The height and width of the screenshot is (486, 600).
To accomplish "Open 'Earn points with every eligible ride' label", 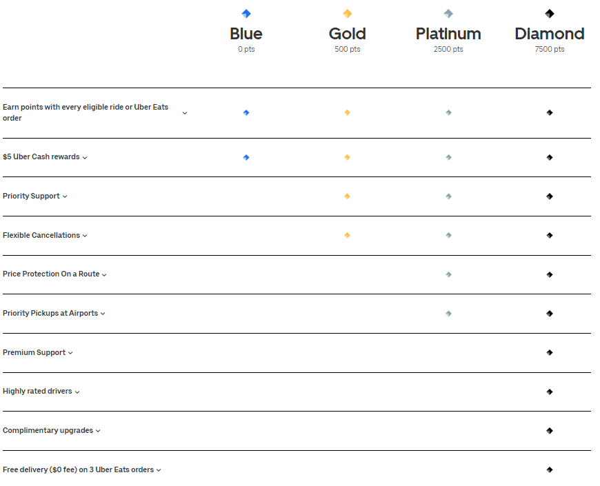I will (x=86, y=112).
